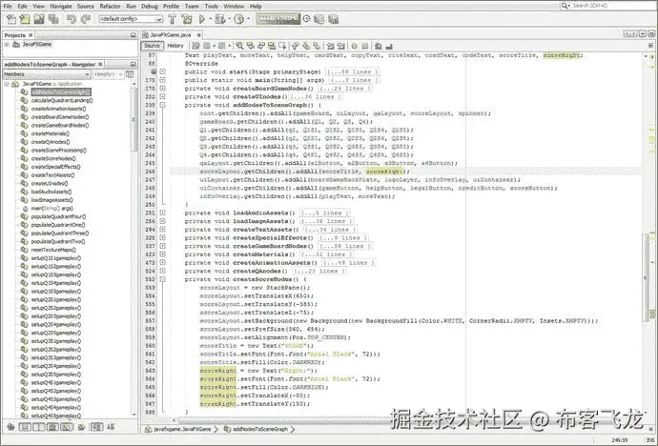Click the Build Project hammer icon
The height and width of the screenshot is (446, 658).
pyautogui.click(x=172, y=19)
